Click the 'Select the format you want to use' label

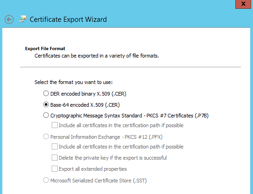73,82
